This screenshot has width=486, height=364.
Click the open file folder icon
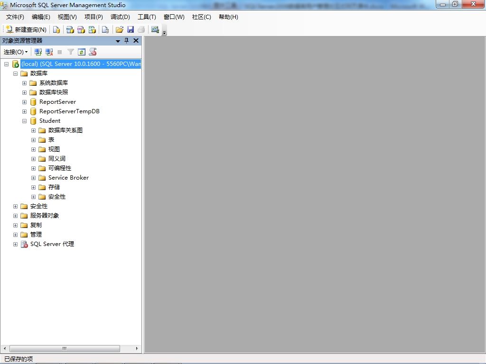[119, 29]
